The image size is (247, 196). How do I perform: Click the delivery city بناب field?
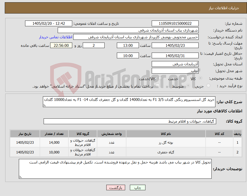coord(175,71)
